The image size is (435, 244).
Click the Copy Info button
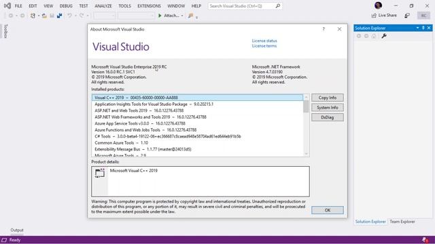328,98
